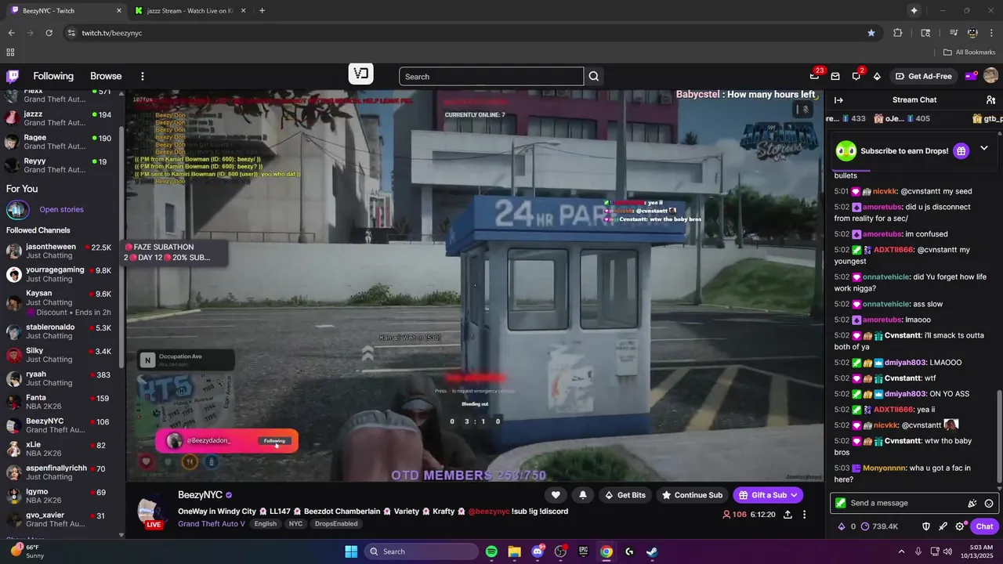
Task: Open the browser apps grid icon
Action: tap(10, 52)
